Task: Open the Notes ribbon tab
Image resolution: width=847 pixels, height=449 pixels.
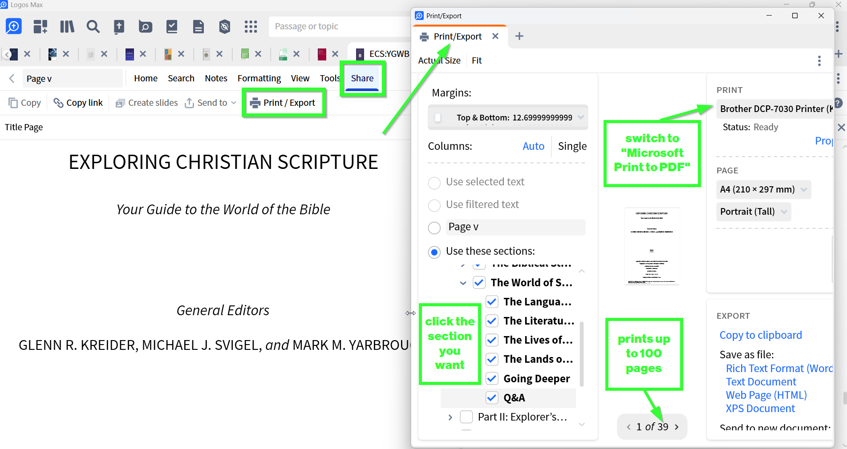Action: pyautogui.click(x=216, y=78)
